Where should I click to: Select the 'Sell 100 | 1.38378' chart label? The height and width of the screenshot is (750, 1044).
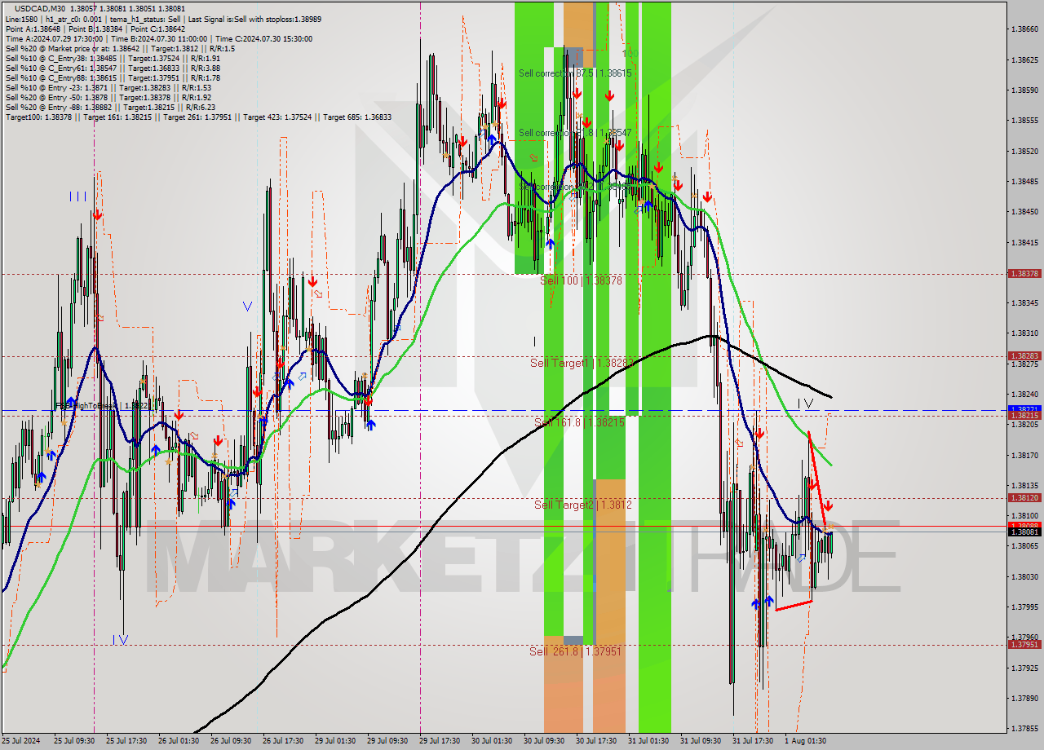point(581,280)
